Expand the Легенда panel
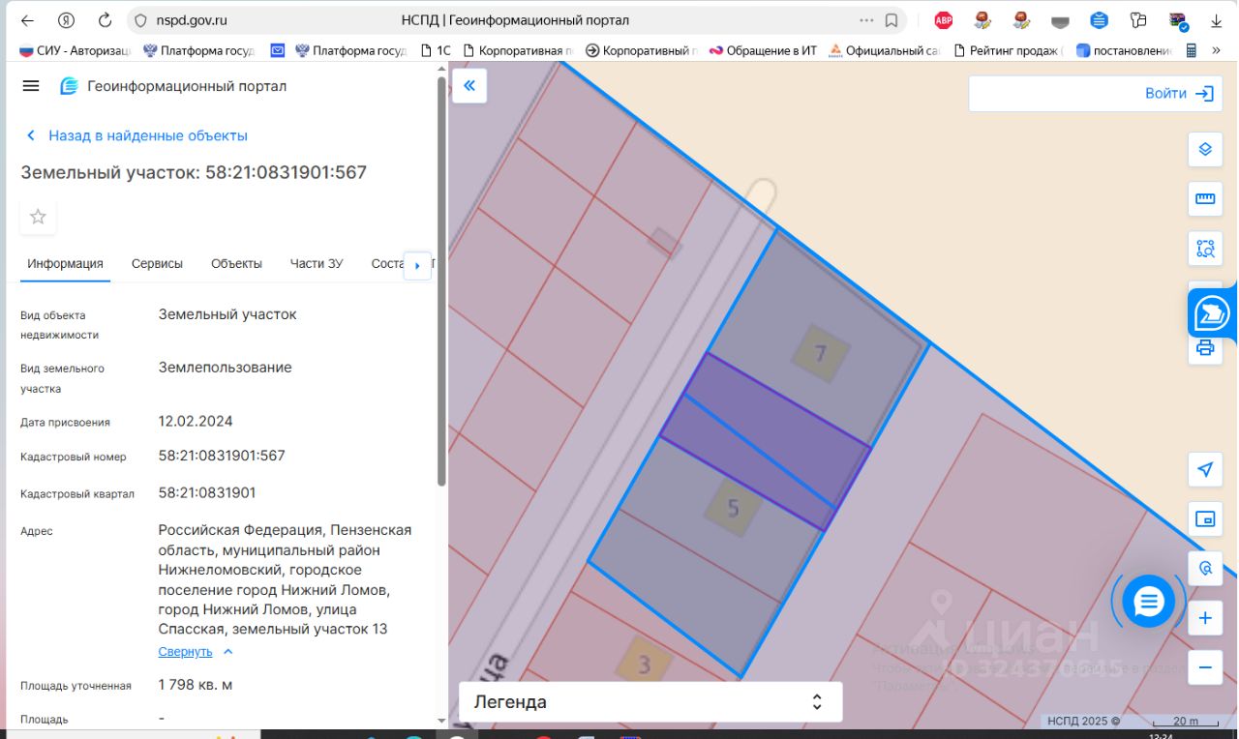The width and height of the screenshot is (1239, 739). [650, 702]
